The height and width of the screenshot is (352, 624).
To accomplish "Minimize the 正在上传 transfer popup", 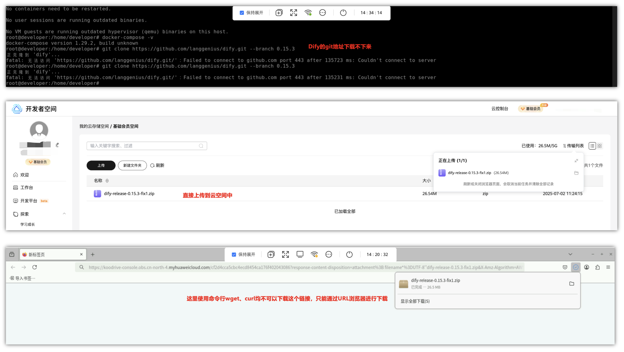I will (x=576, y=160).
